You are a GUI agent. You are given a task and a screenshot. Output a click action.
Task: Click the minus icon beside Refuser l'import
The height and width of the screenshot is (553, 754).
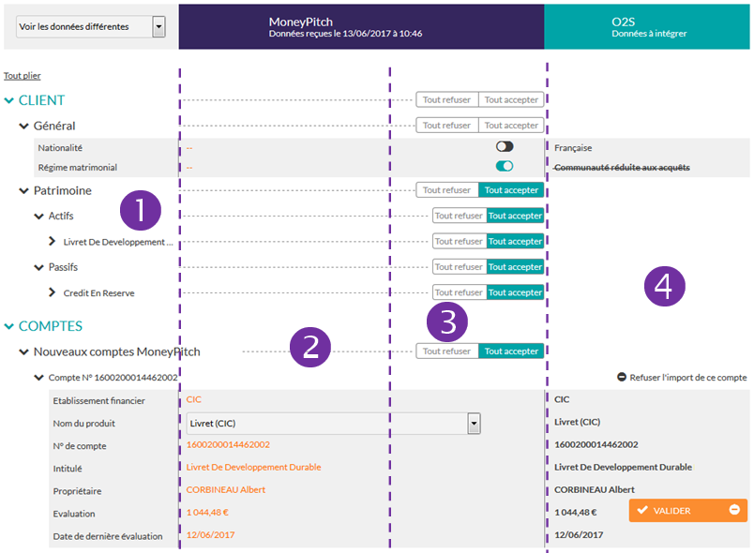(622, 378)
